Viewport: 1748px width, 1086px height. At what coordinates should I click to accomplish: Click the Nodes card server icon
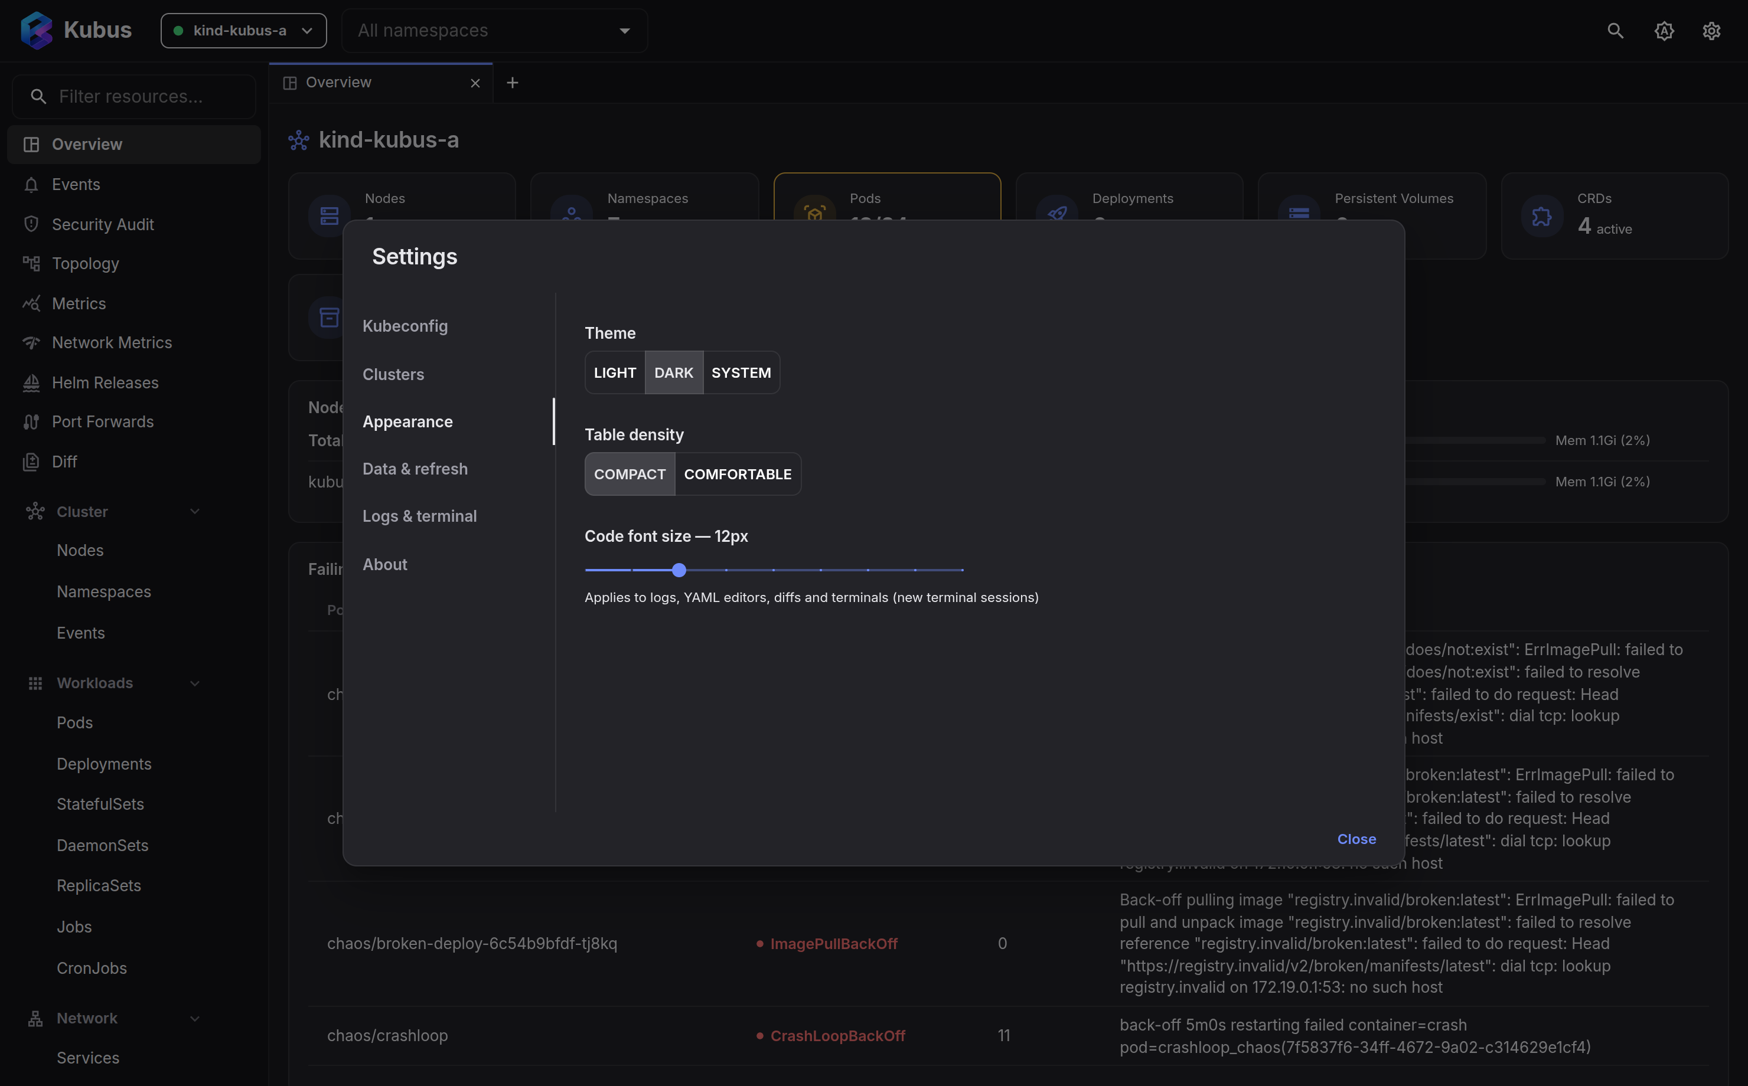point(329,215)
